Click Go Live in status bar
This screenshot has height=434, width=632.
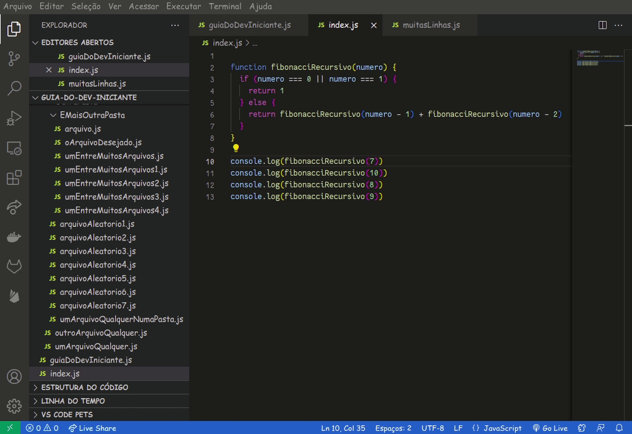pyautogui.click(x=550, y=428)
